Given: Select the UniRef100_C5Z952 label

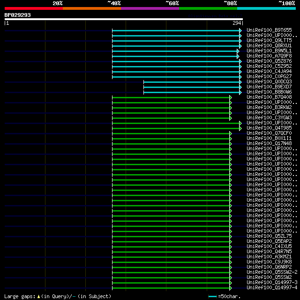Looking at the screenshot, I should click(269, 66).
